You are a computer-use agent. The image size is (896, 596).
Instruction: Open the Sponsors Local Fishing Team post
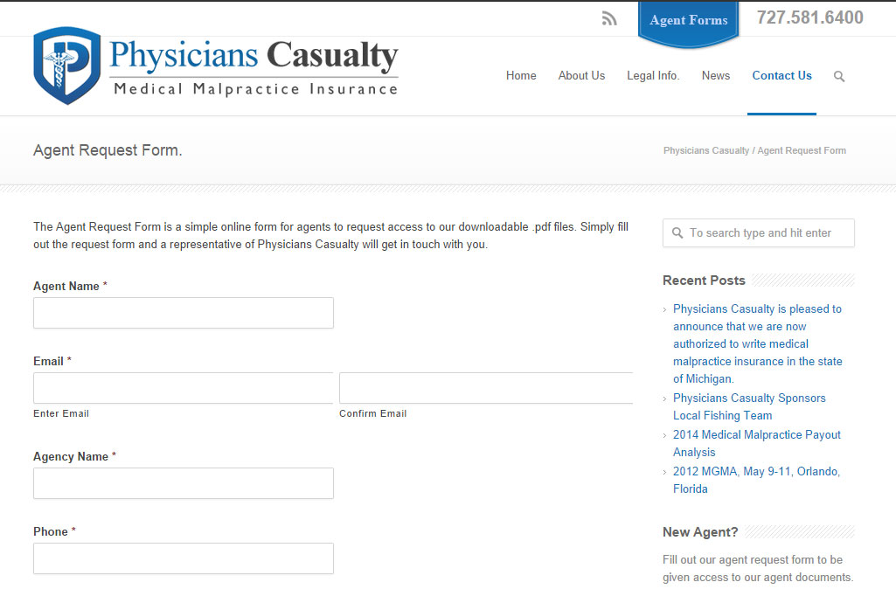pos(749,407)
